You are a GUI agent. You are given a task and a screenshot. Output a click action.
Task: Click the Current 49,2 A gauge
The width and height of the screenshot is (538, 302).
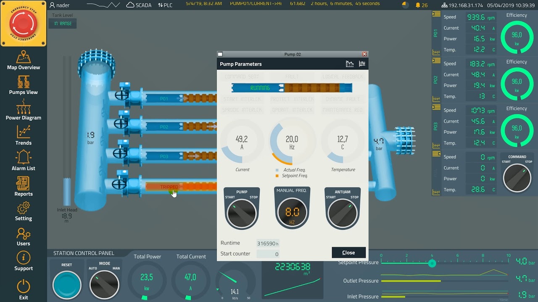[x=242, y=142]
